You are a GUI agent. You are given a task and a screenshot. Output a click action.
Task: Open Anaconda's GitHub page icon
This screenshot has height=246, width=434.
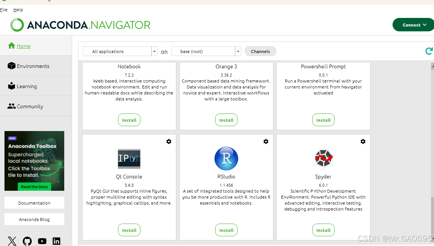point(27,241)
